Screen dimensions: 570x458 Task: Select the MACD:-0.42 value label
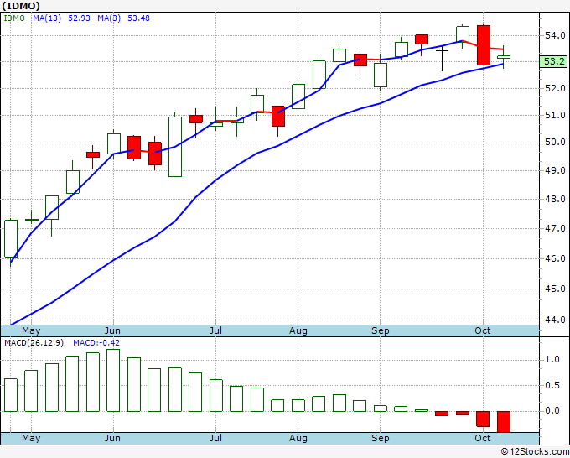click(96, 343)
